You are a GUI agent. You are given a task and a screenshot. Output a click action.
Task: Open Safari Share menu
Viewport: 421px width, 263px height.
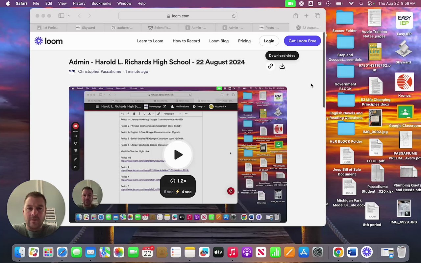[x=295, y=16]
